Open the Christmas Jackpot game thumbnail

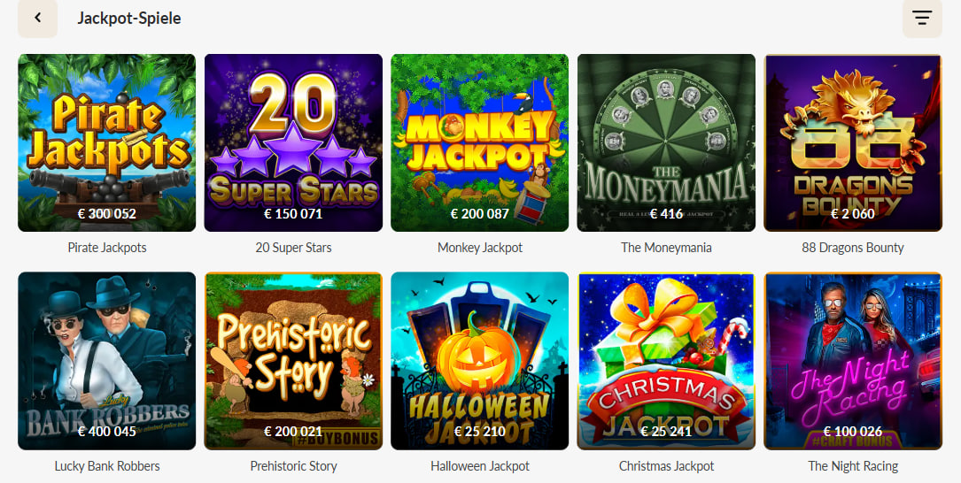click(x=666, y=360)
